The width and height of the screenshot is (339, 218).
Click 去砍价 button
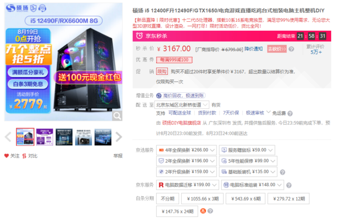point(276,49)
